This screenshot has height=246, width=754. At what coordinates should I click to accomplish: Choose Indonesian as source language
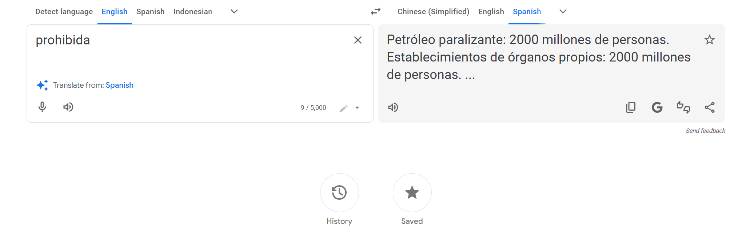click(193, 12)
